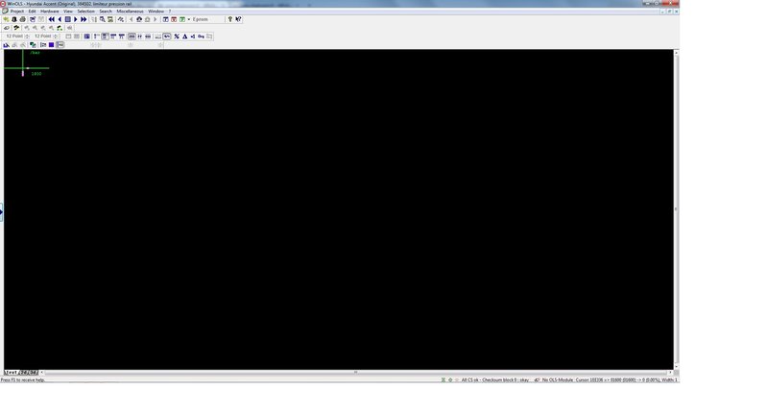Viewport: 767px width, 414px height.
Task: Go to next map with right arrow
Action: click(x=75, y=19)
